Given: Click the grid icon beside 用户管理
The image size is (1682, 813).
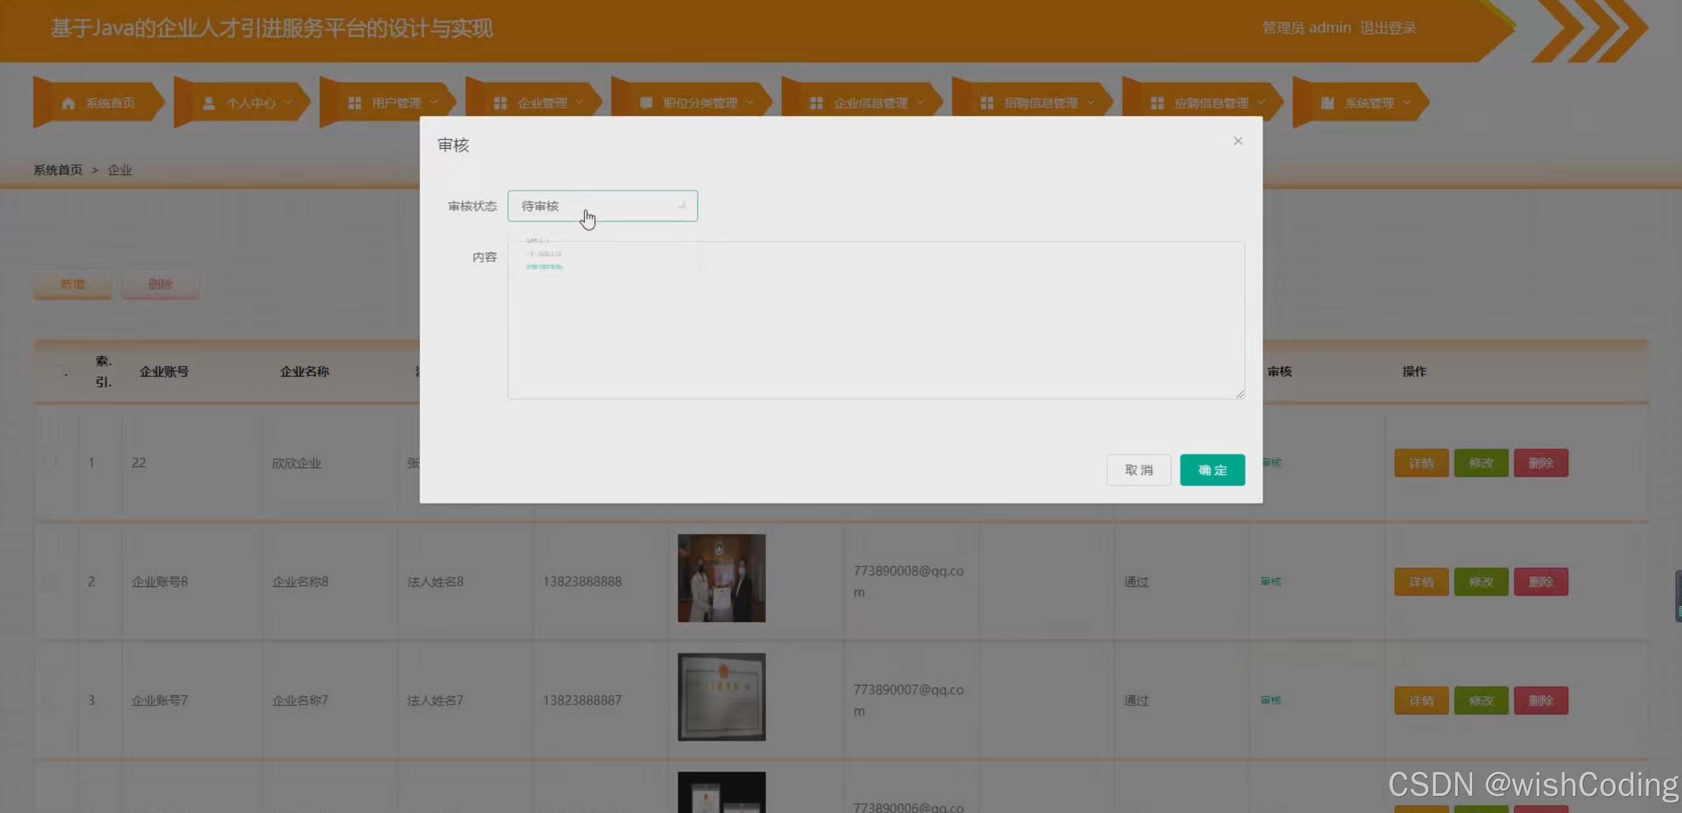Looking at the screenshot, I should click(355, 103).
